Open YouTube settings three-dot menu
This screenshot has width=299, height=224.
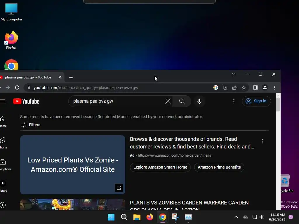coord(234,101)
